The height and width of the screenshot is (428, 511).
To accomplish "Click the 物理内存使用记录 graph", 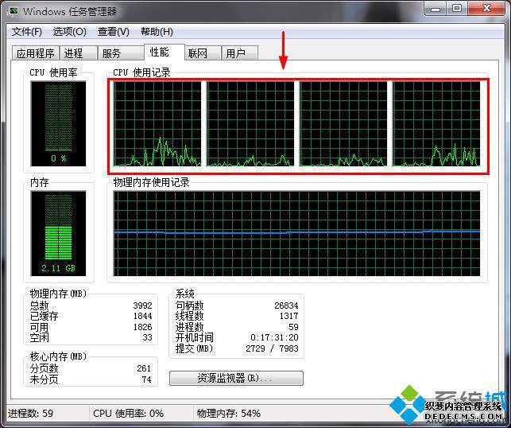I will coord(296,234).
